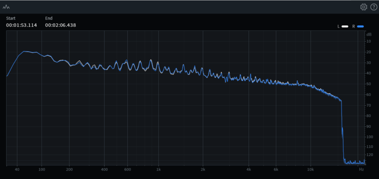Click the 120 dB scale label
379x179 pixels.
coord(370,155)
